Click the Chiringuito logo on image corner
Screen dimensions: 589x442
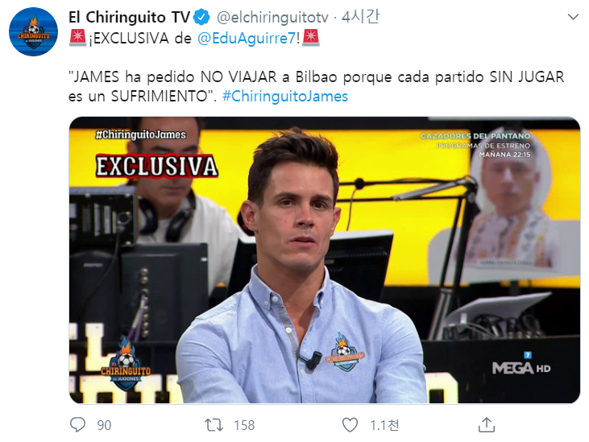(126, 363)
